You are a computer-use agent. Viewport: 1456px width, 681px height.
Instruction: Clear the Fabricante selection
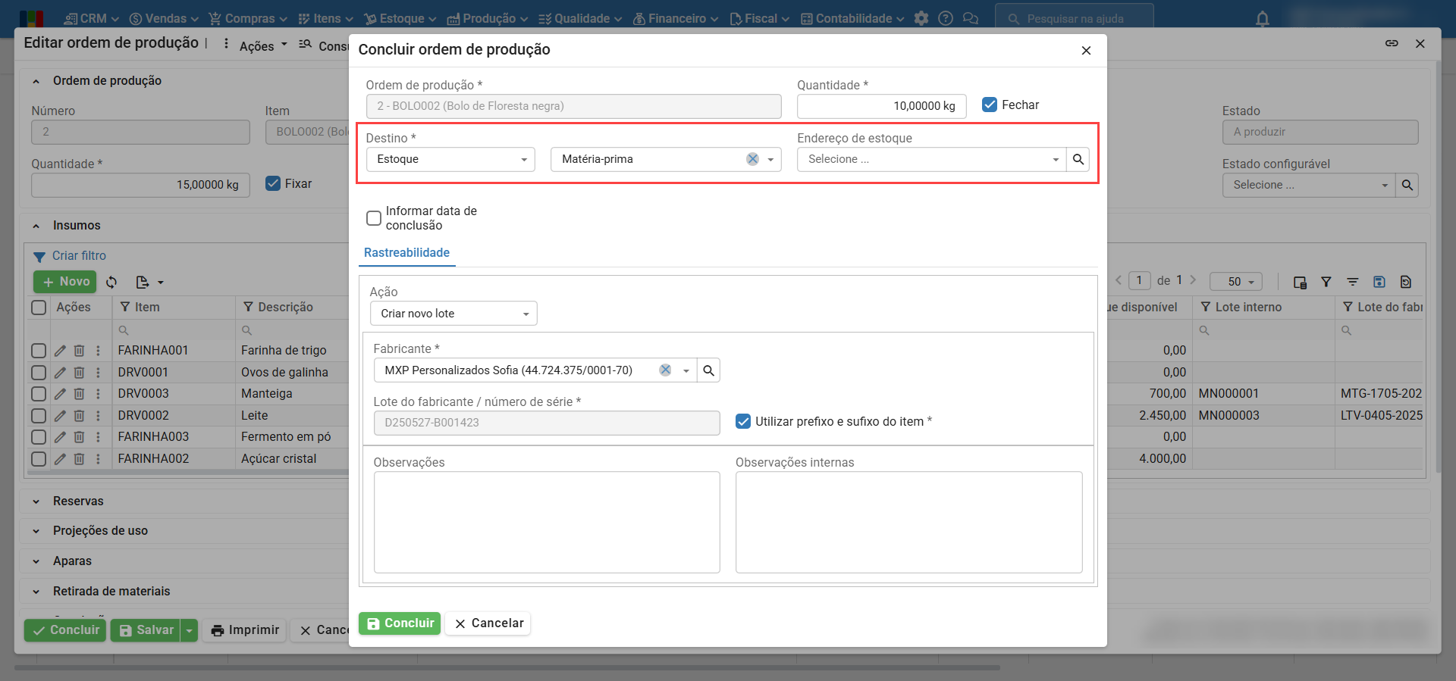[665, 370]
